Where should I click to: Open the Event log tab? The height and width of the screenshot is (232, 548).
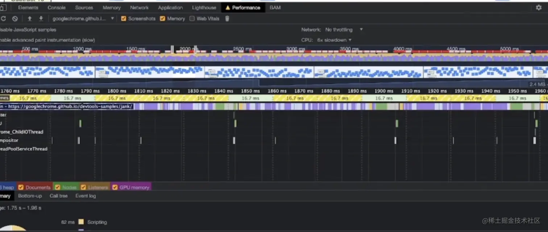coord(86,196)
